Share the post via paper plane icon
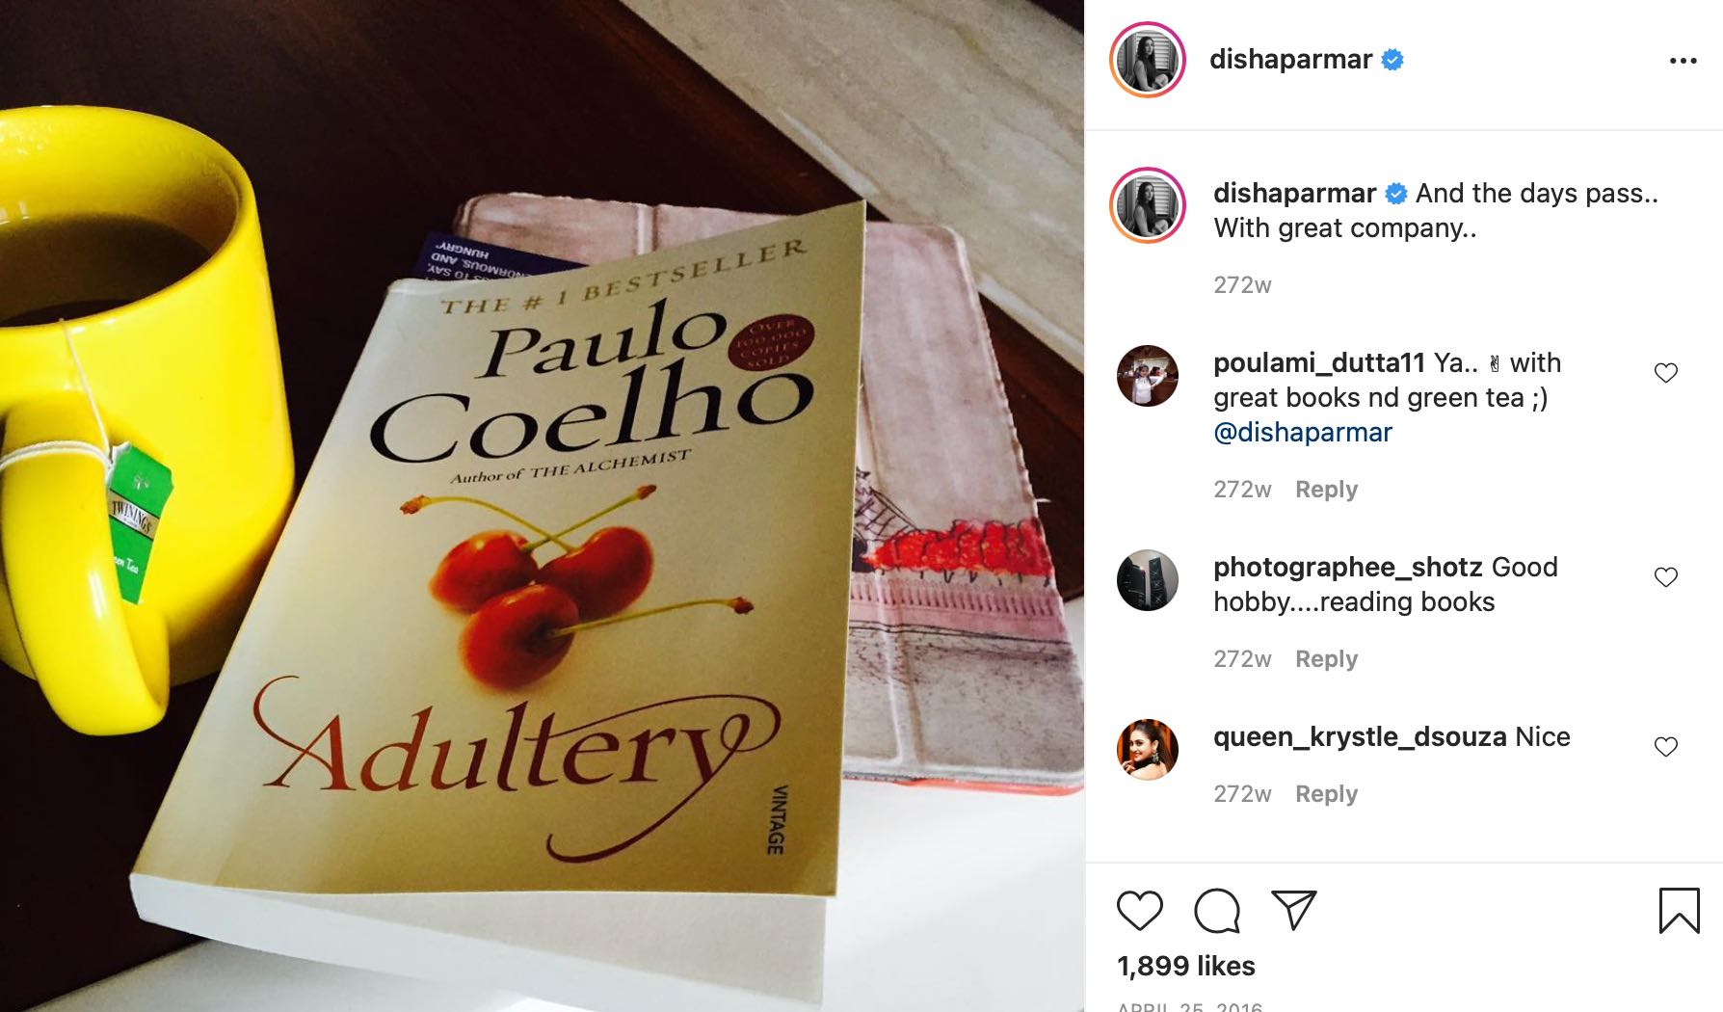Viewport: 1723px width, 1012px height. tap(1293, 910)
